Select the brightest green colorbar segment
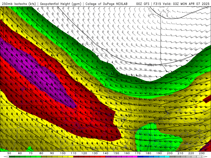Viewport: 211px width, 158px height. [39, 156]
